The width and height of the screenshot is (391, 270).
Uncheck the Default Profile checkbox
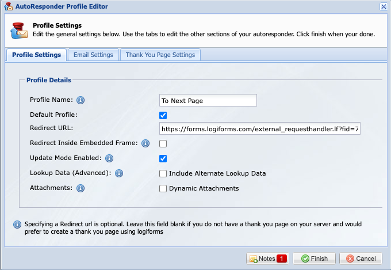pos(163,115)
